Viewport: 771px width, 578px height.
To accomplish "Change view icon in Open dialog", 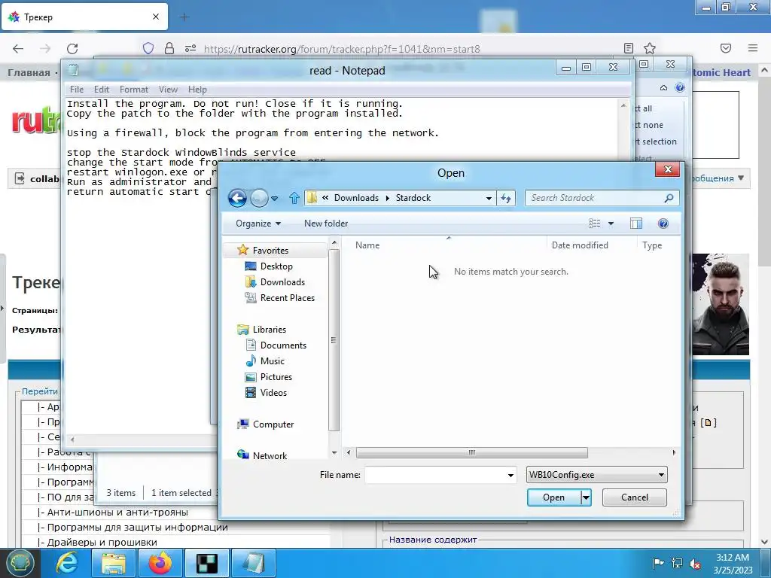I will 595,224.
